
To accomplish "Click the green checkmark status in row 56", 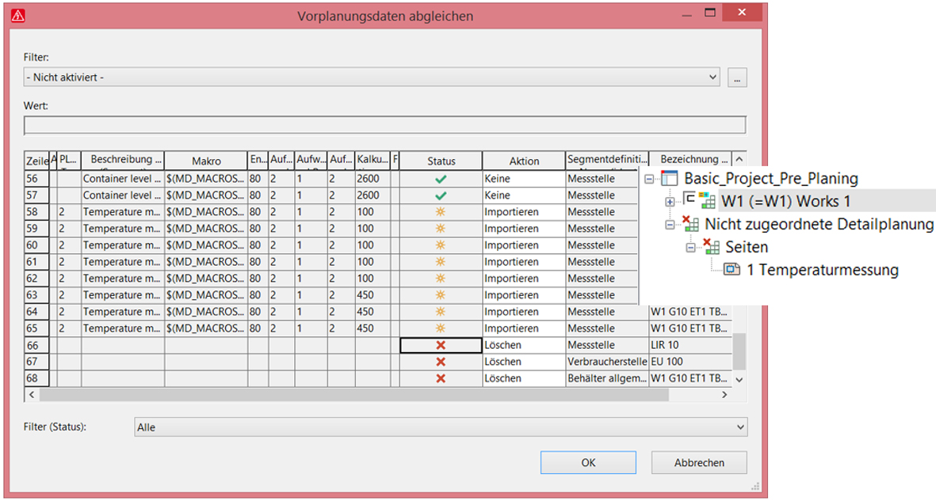I will pos(441,180).
